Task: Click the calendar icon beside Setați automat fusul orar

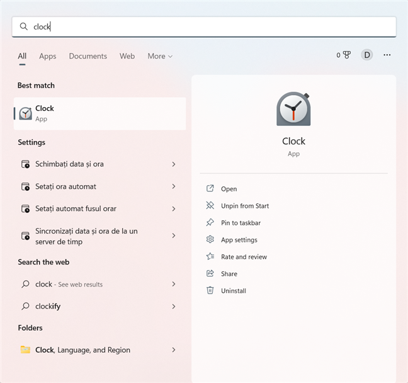Action: pos(25,209)
